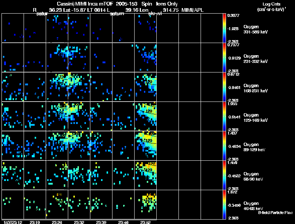Click the '-0.3456' colorbar value
This screenshot has height=224, width=295.
point(234,205)
